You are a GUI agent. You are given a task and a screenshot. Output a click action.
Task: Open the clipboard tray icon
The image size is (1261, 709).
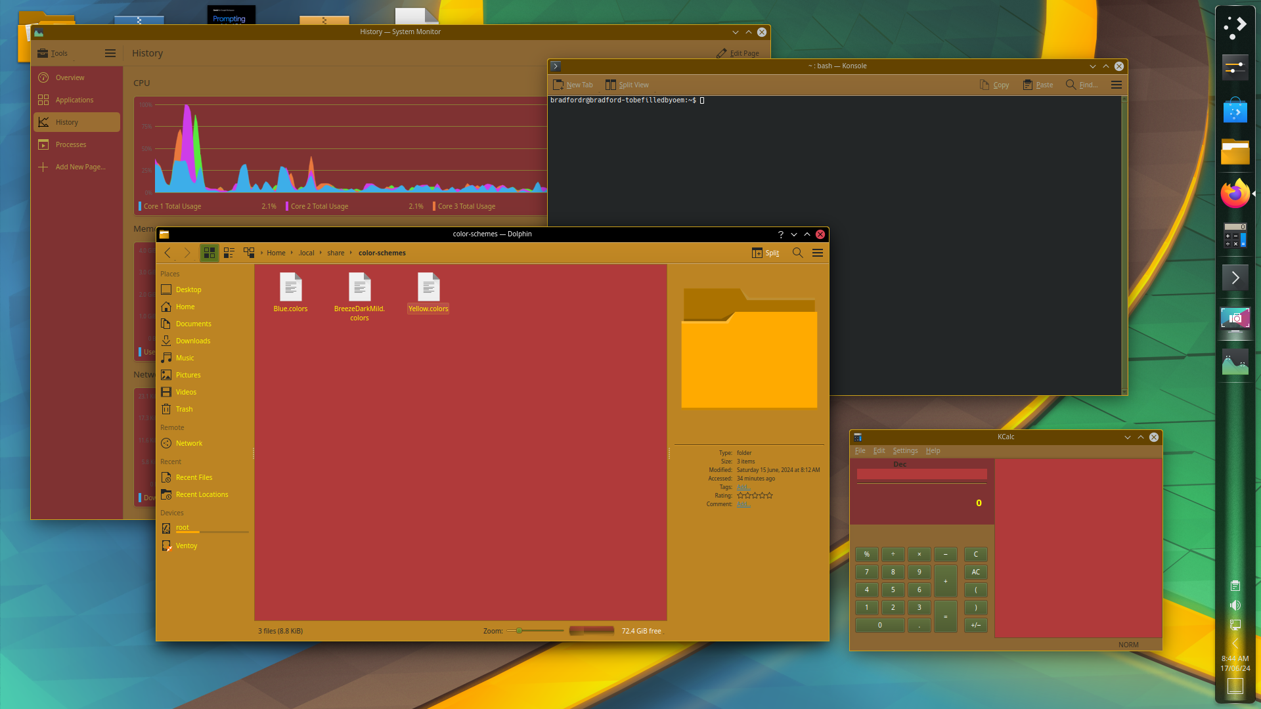pyautogui.click(x=1235, y=586)
